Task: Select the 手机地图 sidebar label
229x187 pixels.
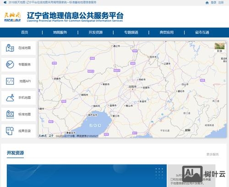Action: tap(25, 98)
